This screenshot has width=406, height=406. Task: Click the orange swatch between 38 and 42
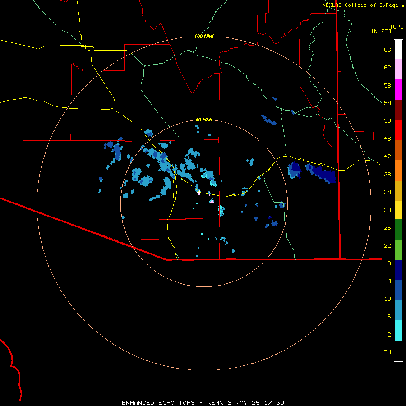click(x=398, y=171)
